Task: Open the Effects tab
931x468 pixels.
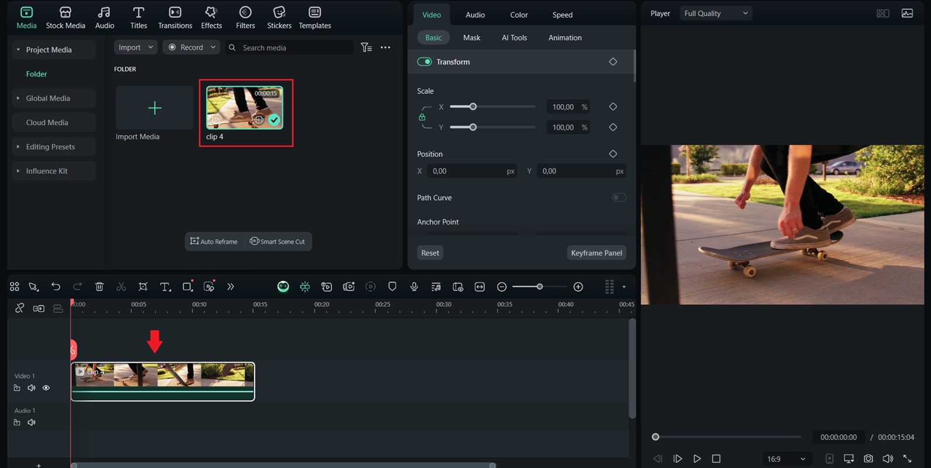Action: (211, 18)
